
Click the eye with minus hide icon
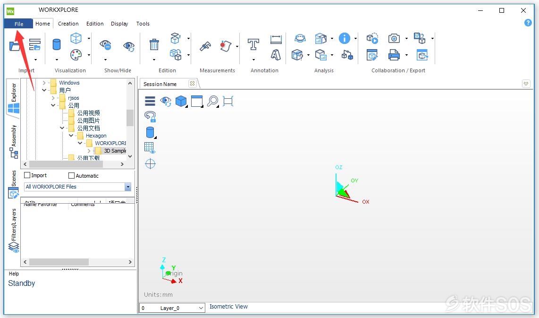tap(105, 45)
